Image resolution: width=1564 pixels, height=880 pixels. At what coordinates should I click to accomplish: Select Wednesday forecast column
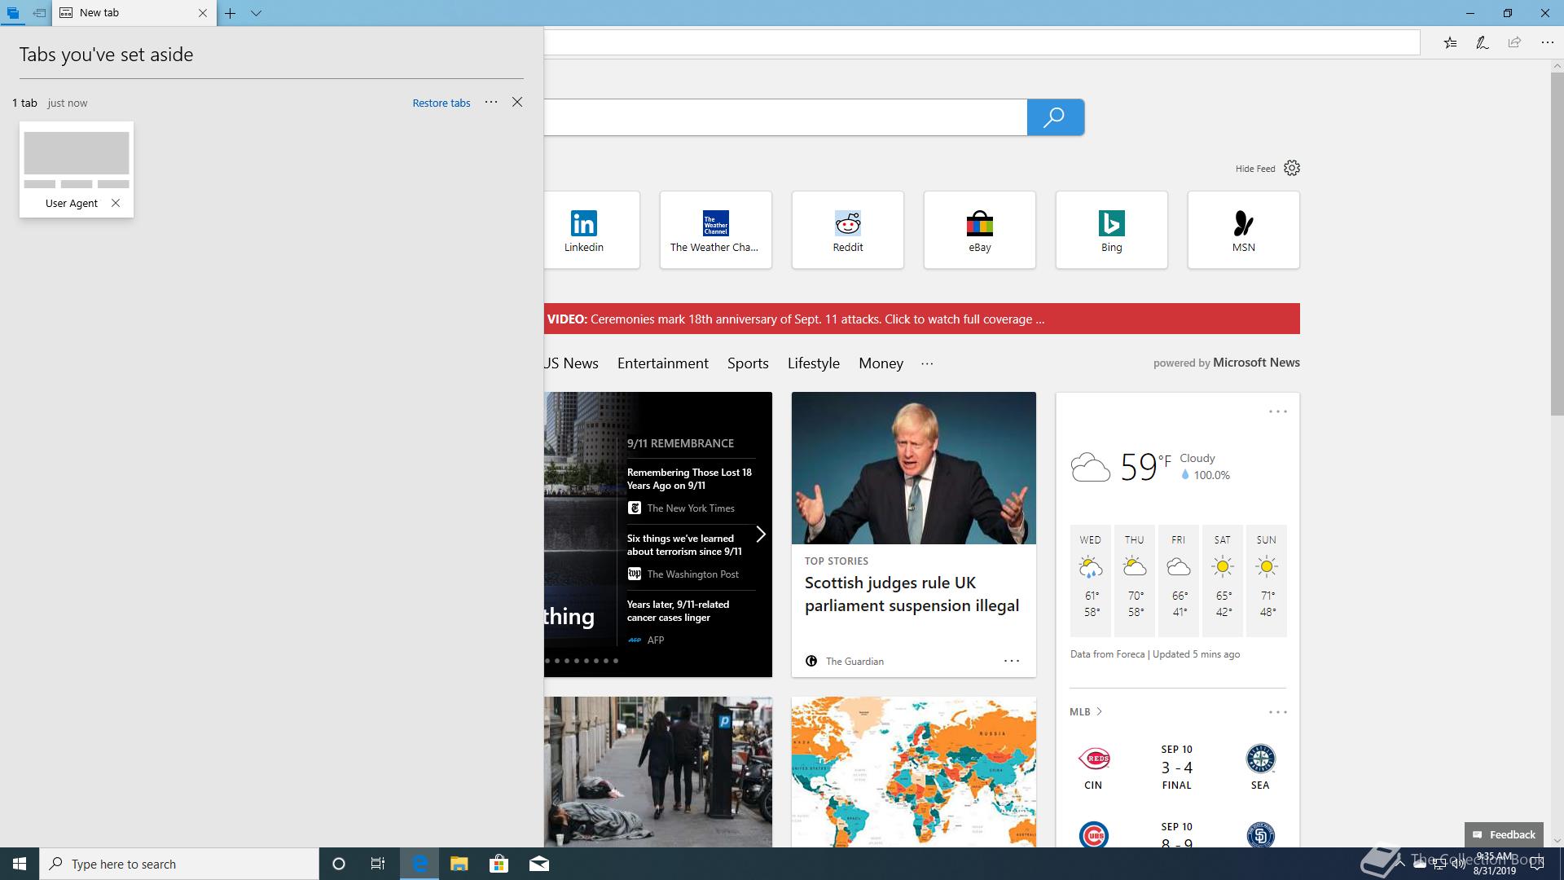pyautogui.click(x=1091, y=580)
